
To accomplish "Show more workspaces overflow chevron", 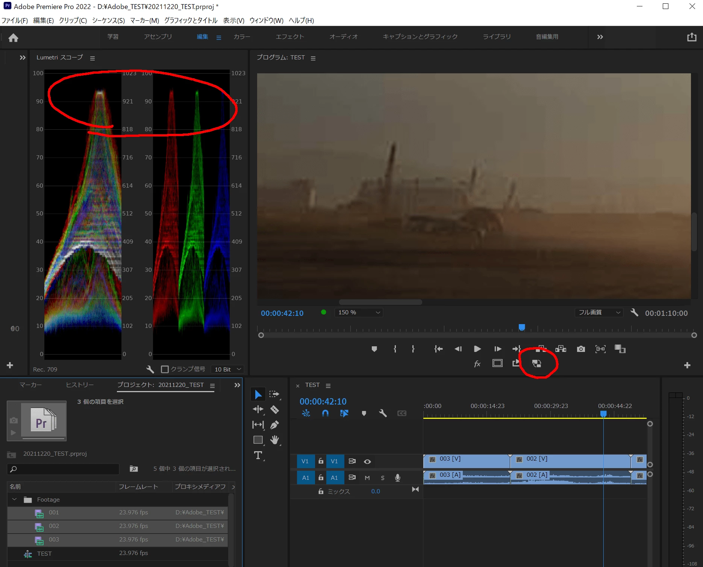I will point(600,37).
